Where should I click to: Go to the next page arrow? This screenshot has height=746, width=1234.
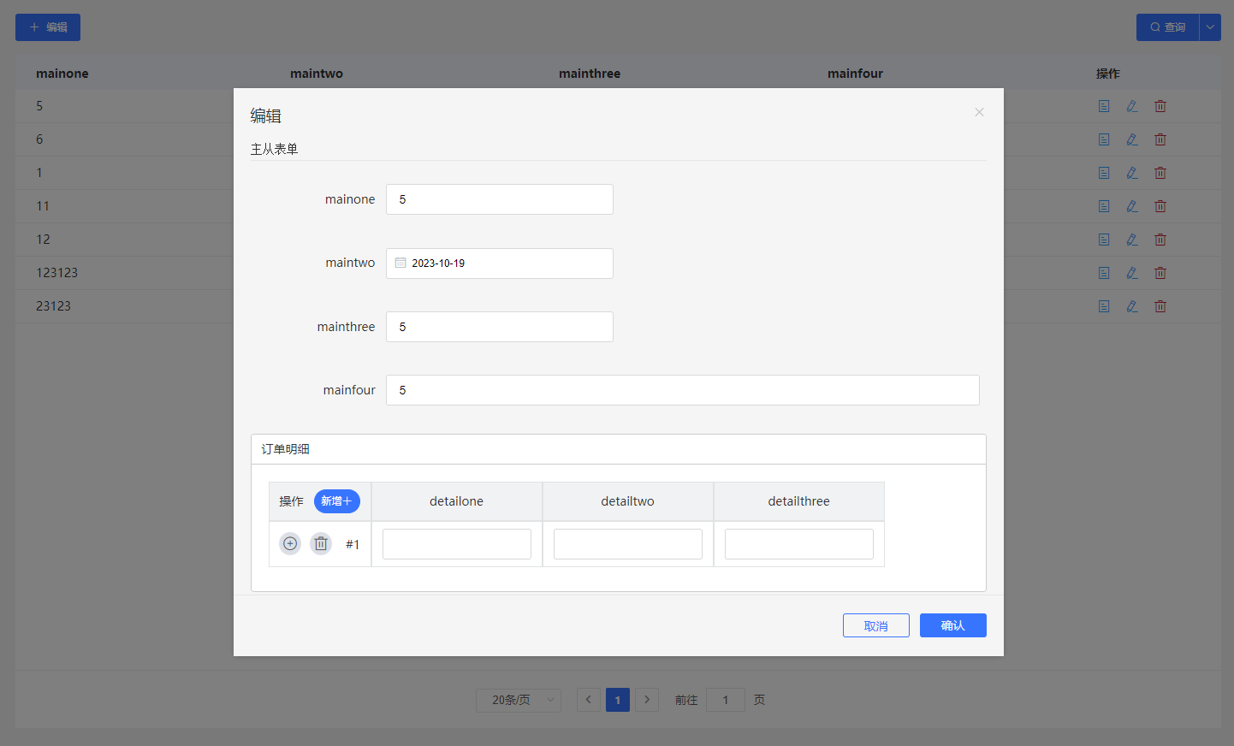(647, 700)
